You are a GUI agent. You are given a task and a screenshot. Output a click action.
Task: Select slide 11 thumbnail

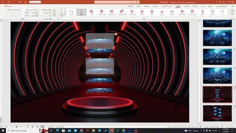(217, 113)
